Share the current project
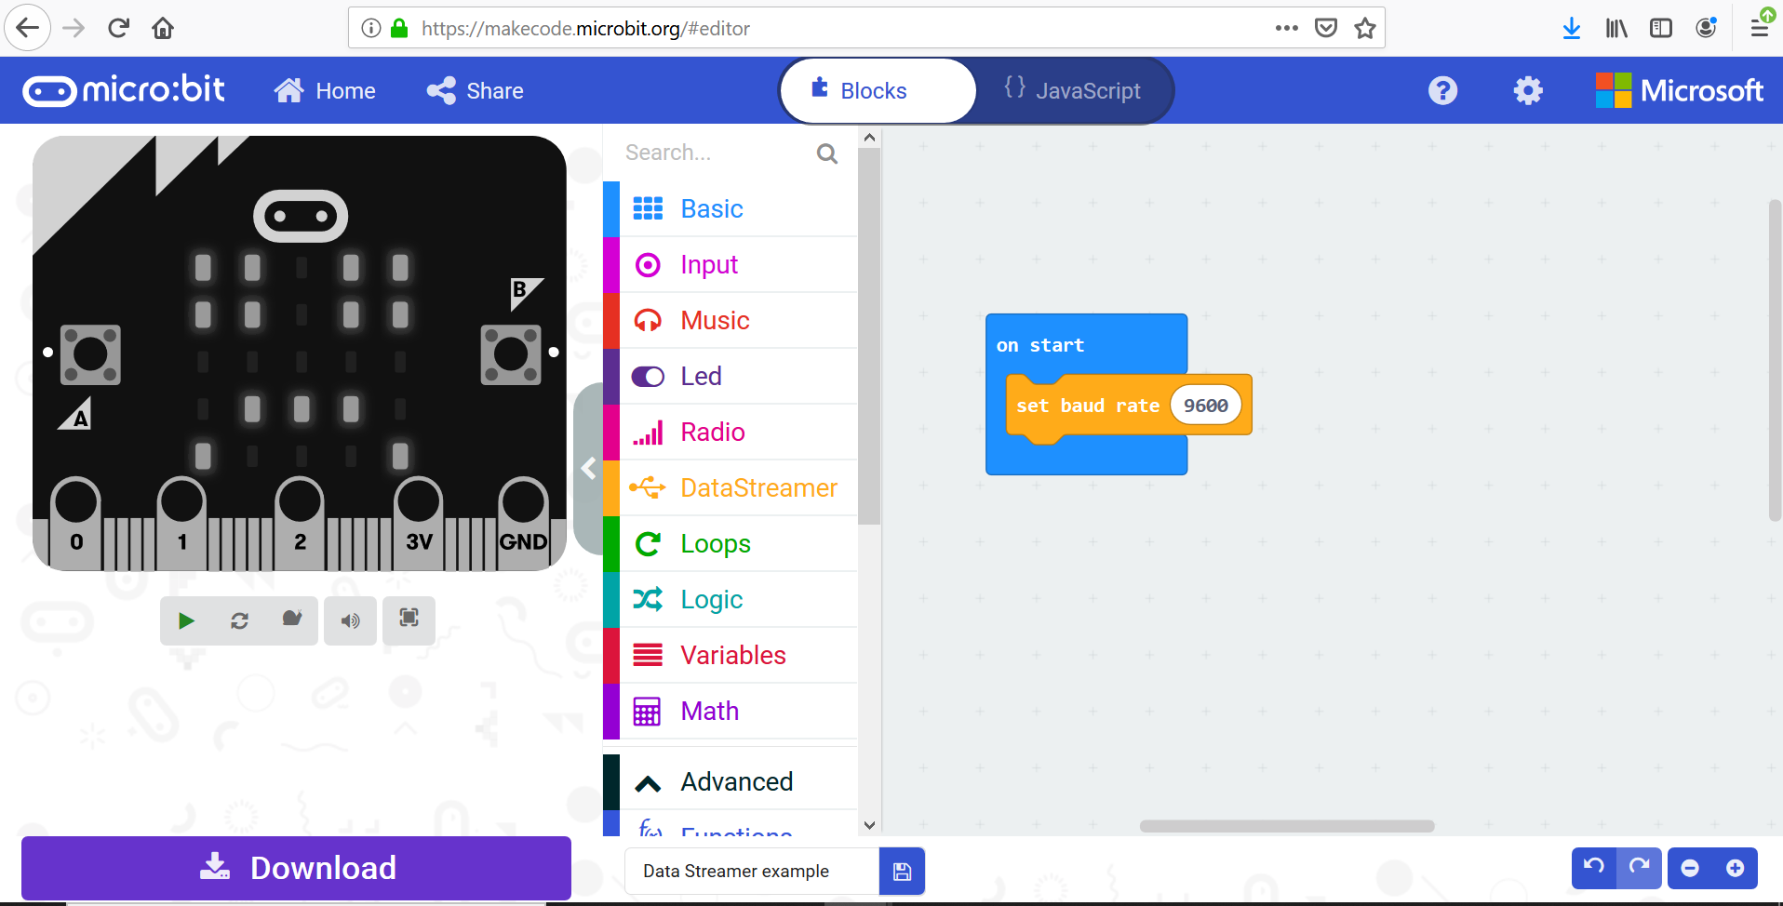The width and height of the screenshot is (1783, 906). [x=473, y=90]
